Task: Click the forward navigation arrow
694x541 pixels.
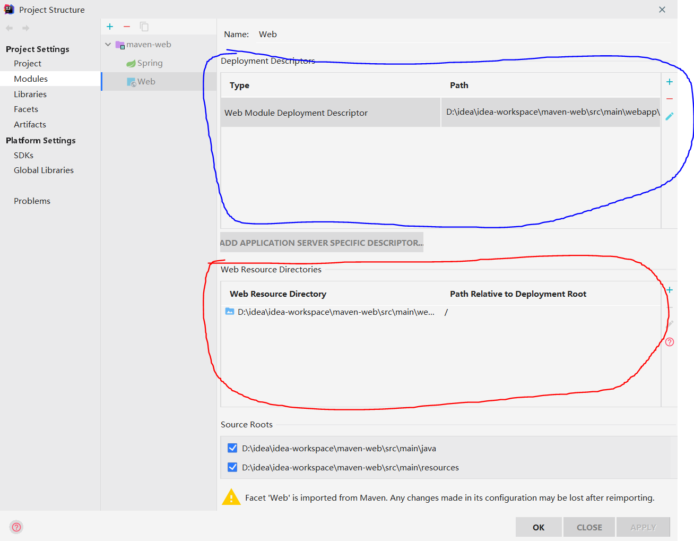Action: (25, 28)
